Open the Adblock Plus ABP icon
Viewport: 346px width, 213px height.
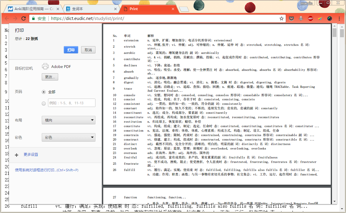pos(311,18)
